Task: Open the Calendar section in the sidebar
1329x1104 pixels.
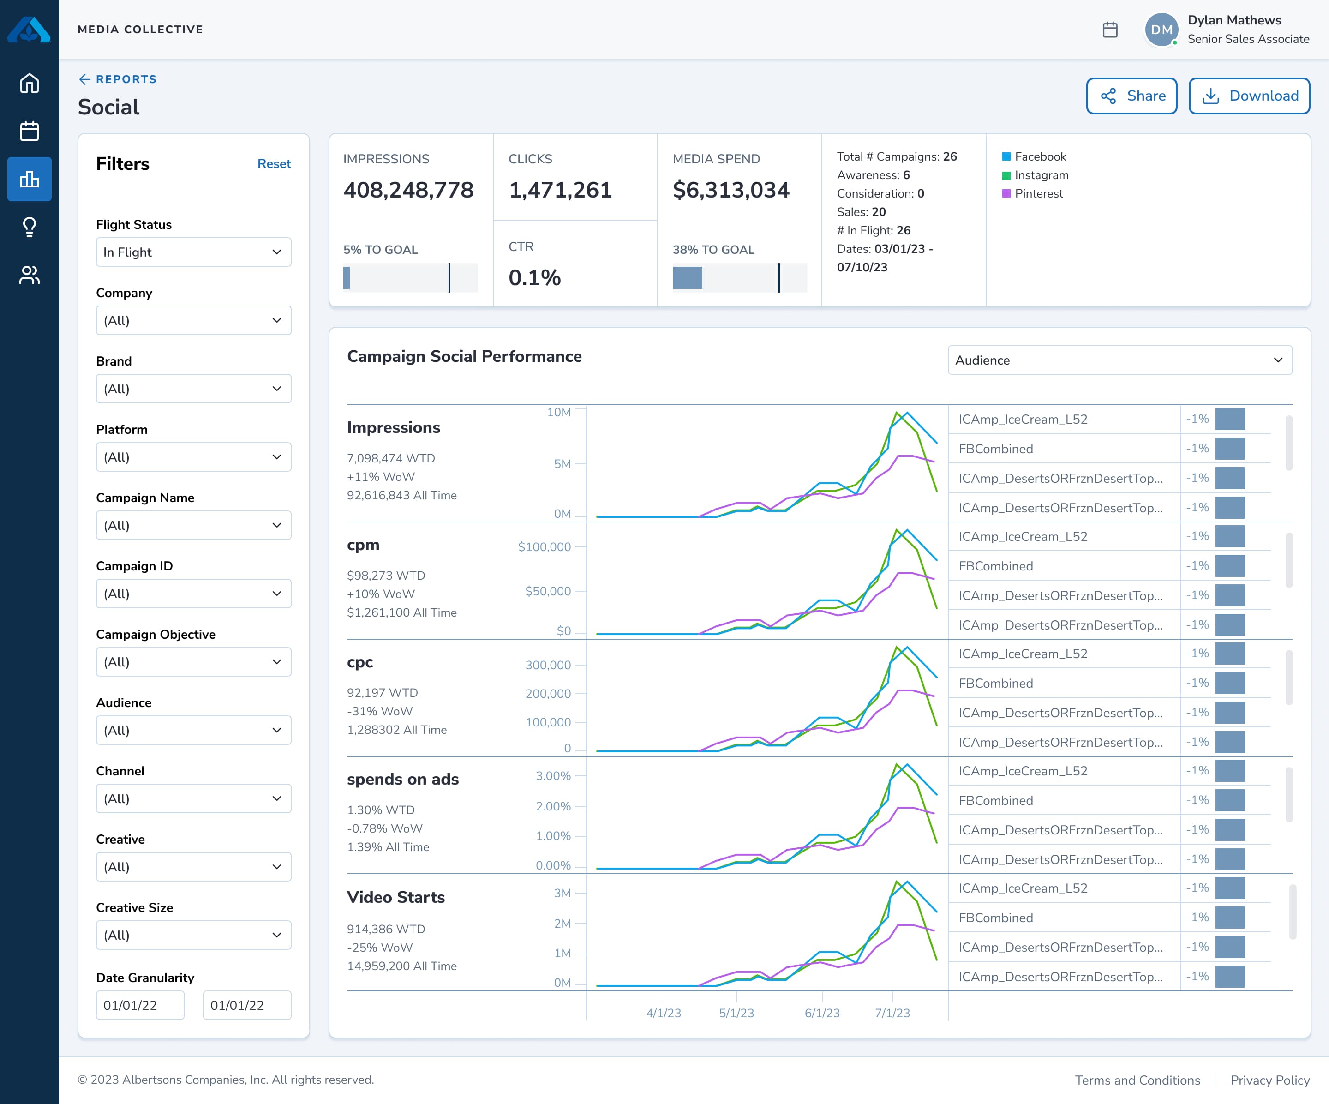Action: (29, 131)
